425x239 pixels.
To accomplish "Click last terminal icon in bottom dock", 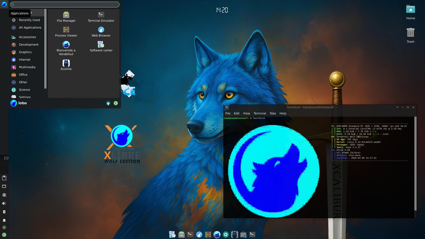I will pyautogui.click(x=252, y=234).
